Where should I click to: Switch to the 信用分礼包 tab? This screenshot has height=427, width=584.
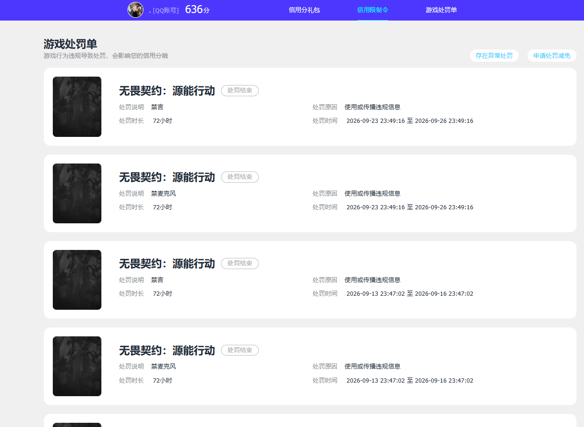pos(304,10)
